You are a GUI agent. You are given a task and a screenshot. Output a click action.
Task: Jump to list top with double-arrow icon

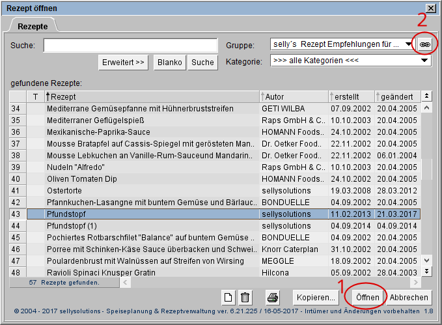pos(426,96)
